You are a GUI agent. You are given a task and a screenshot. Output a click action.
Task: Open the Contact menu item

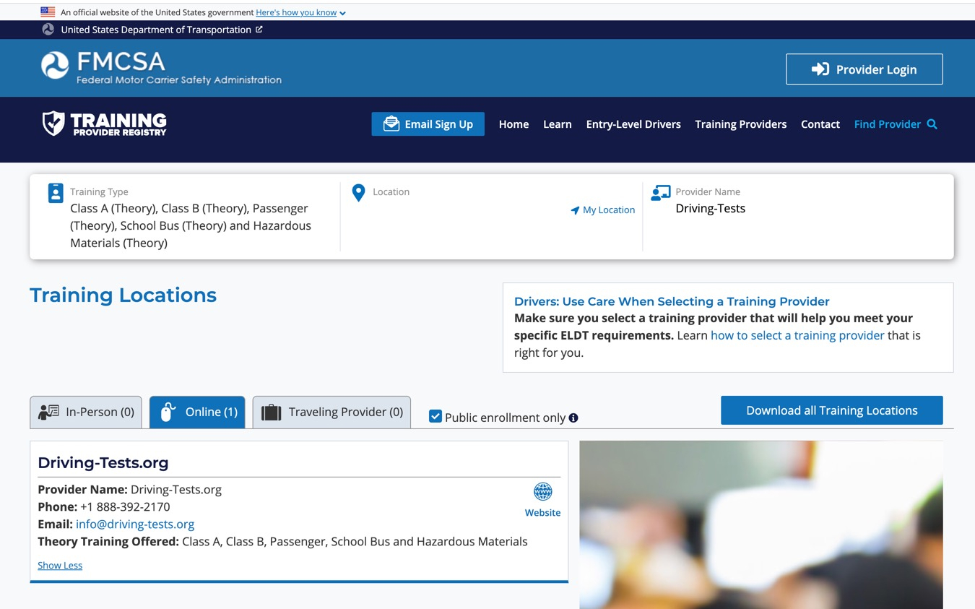click(x=820, y=124)
